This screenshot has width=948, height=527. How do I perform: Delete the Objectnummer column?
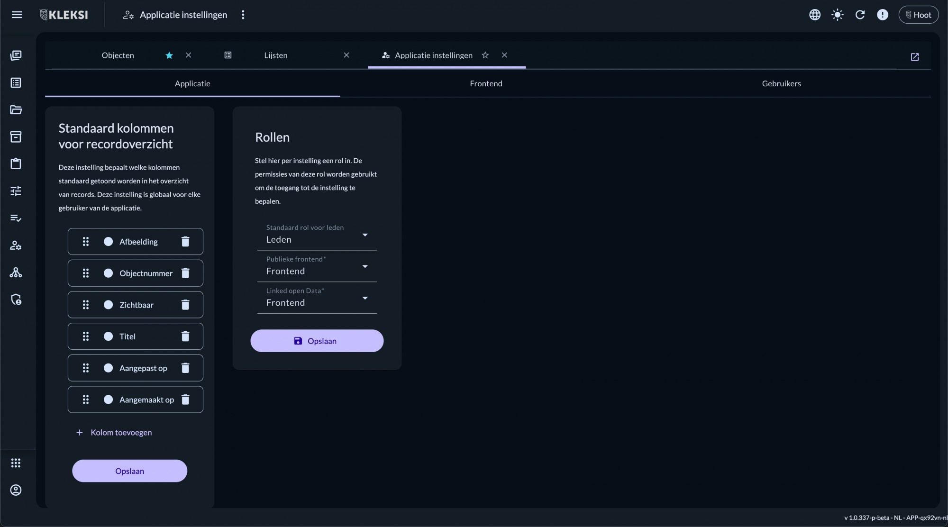[185, 273]
